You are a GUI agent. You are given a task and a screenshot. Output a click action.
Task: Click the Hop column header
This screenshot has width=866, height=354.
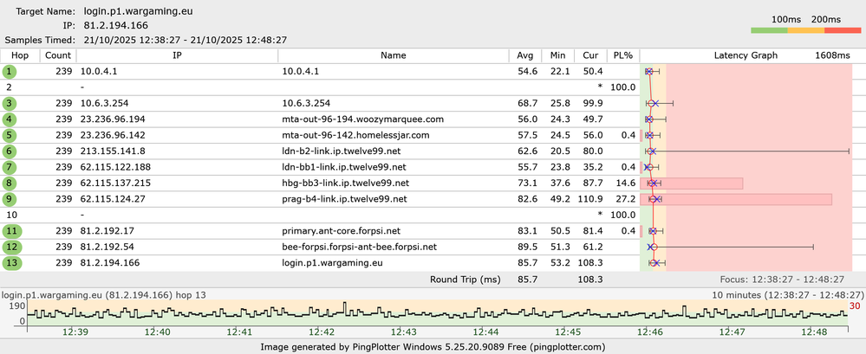point(19,55)
